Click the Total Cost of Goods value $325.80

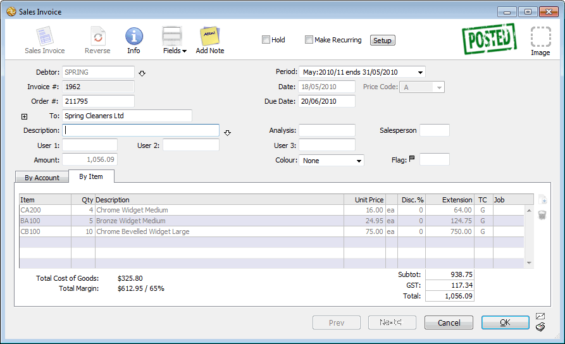click(x=130, y=278)
